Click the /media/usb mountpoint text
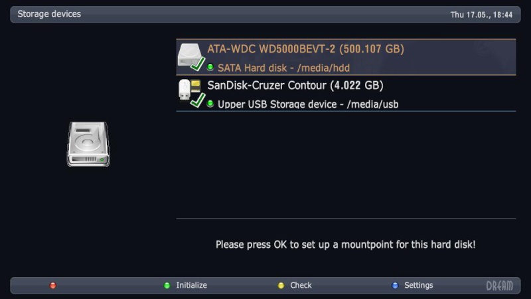The image size is (531, 299). pyautogui.click(x=372, y=104)
